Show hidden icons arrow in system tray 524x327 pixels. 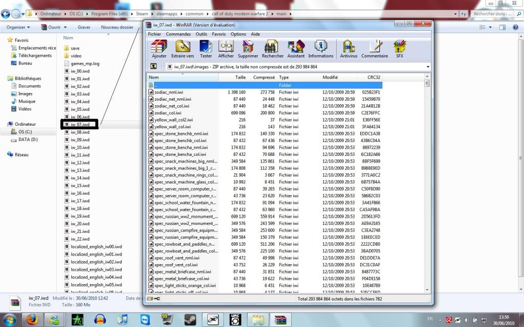click(440, 320)
